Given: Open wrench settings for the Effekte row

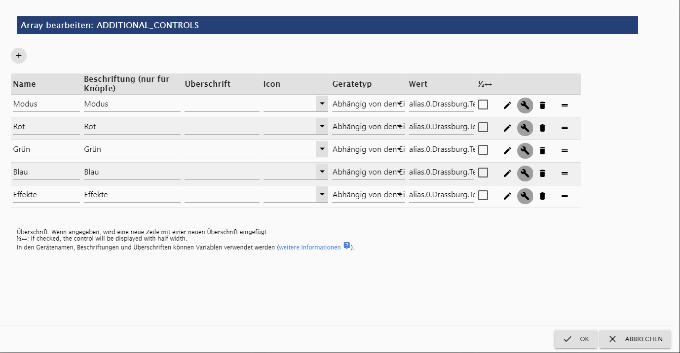Looking at the screenshot, I should pyautogui.click(x=525, y=196).
